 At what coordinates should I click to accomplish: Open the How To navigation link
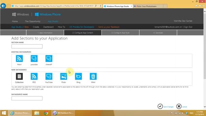(x=61, y=27)
